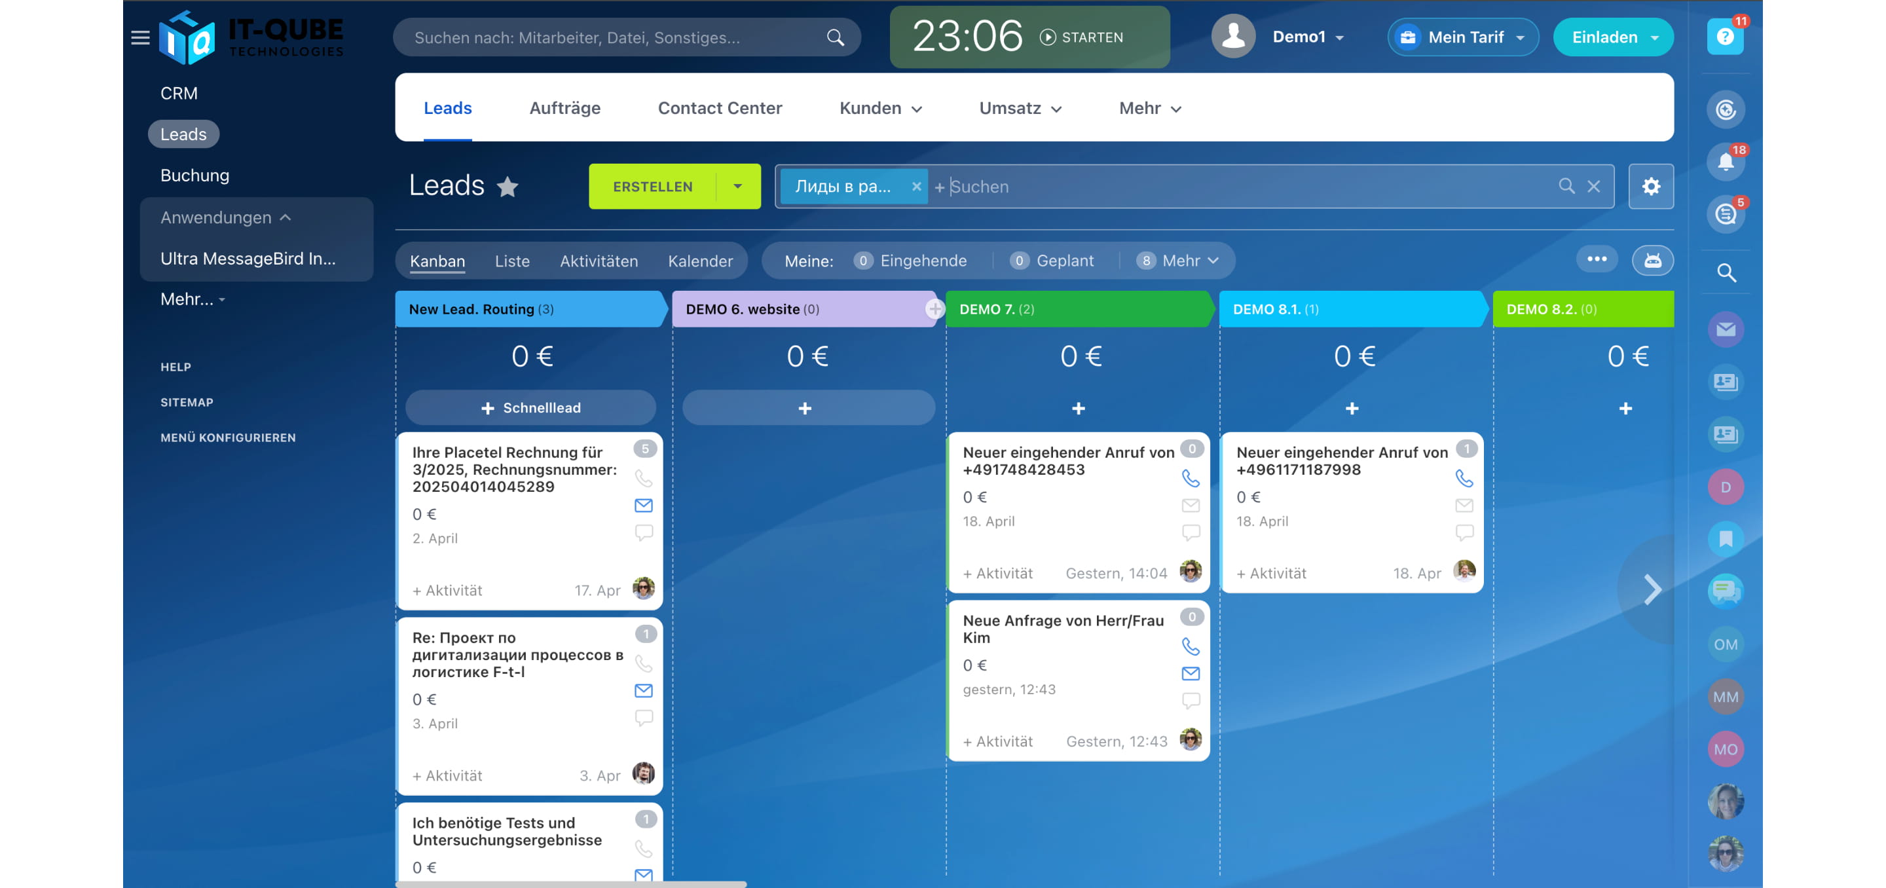The image size is (1886, 888).
Task: Open the left sidebar hamburger menu icon
Action: pyautogui.click(x=140, y=37)
